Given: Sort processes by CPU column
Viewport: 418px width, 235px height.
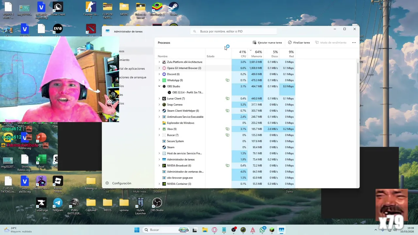Looking at the screenshot, I should [x=239, y=54].
